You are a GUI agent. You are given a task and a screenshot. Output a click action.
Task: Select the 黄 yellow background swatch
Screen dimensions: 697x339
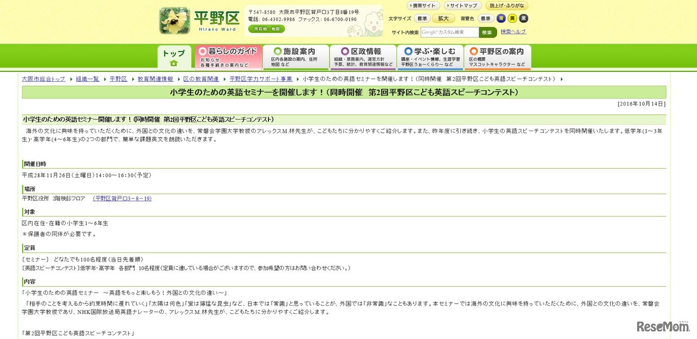[512, 18]
